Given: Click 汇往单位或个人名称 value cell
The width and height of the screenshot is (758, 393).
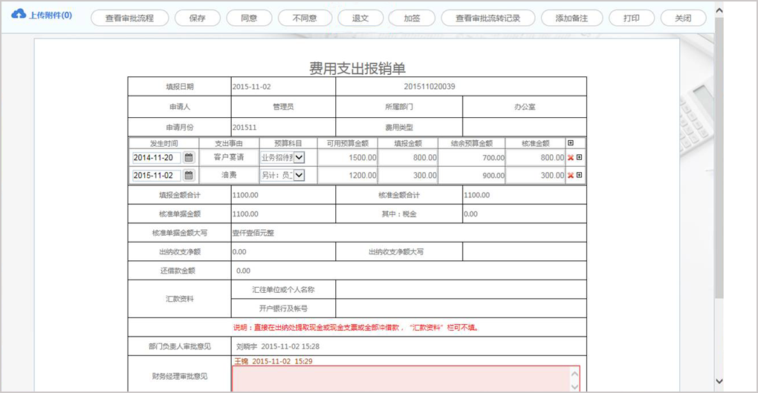Looking at the screenshot, I should (461, 289).
